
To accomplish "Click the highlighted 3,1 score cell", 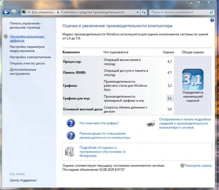I will tap(170, 98).
